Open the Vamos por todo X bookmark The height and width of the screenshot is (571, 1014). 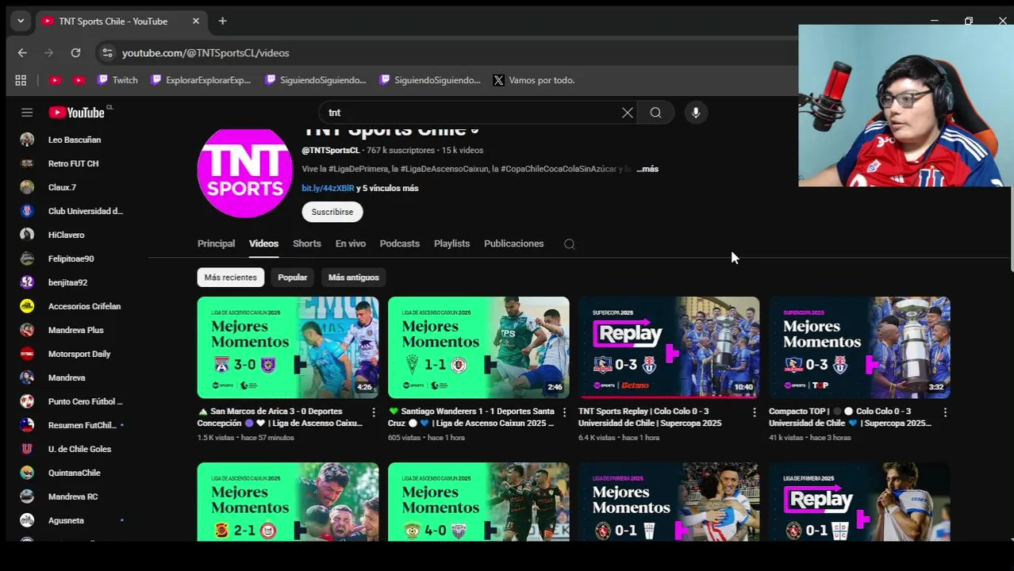tap(533, 80)
